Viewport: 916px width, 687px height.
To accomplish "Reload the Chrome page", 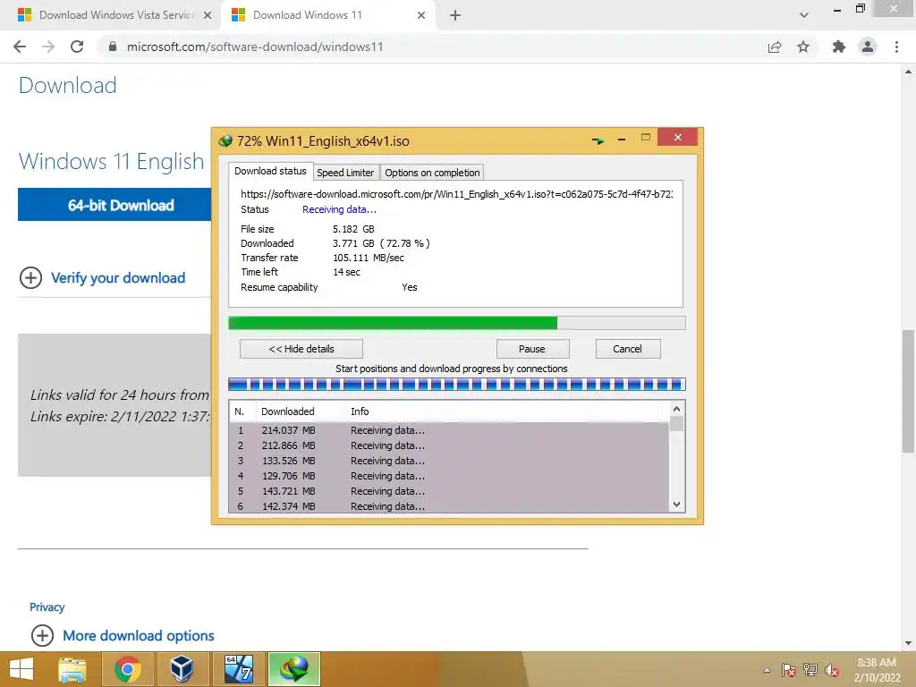I will pyautogui.click(x=77, y=47).
